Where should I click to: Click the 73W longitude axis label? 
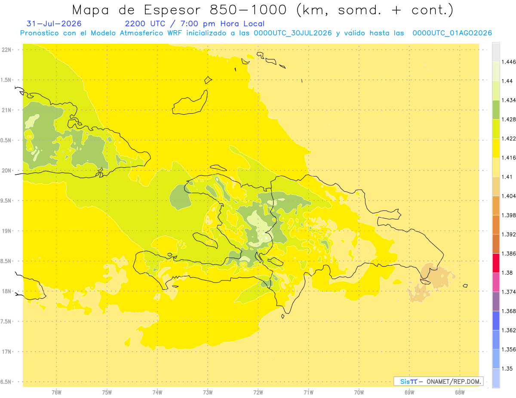208,392
